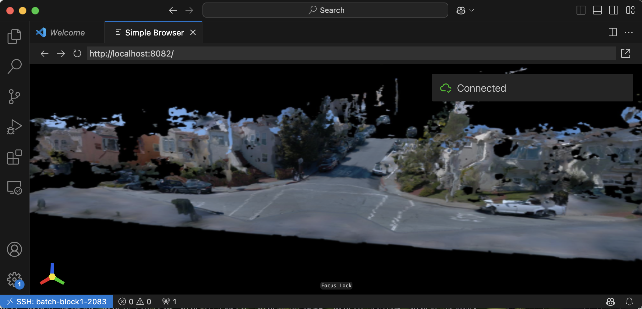Open the Explorer view in activity bar

click(14, 36)
